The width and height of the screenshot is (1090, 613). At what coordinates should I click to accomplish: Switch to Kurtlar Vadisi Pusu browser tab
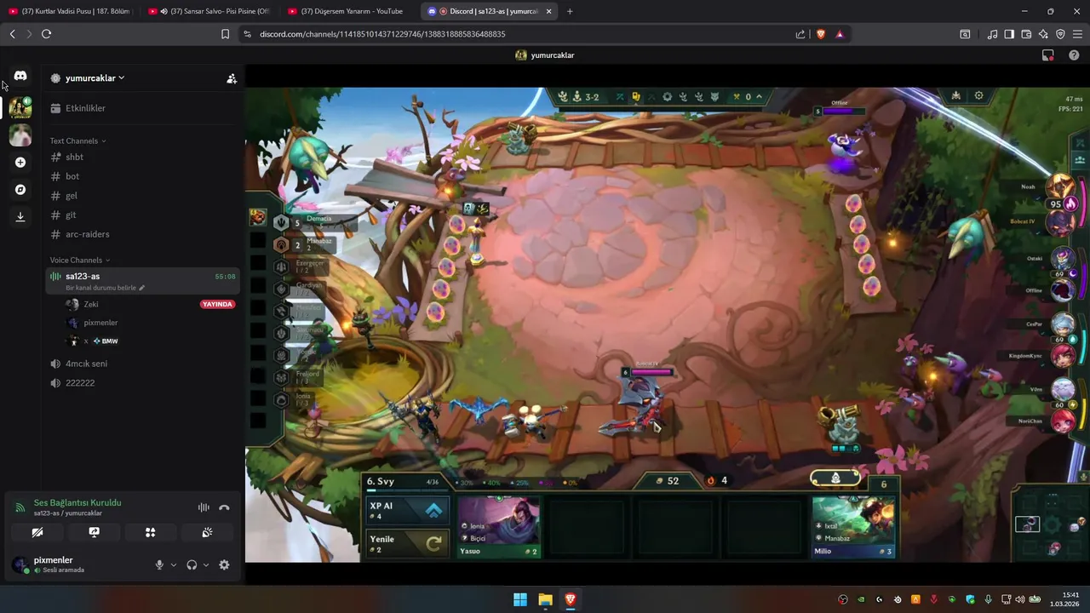70,11
